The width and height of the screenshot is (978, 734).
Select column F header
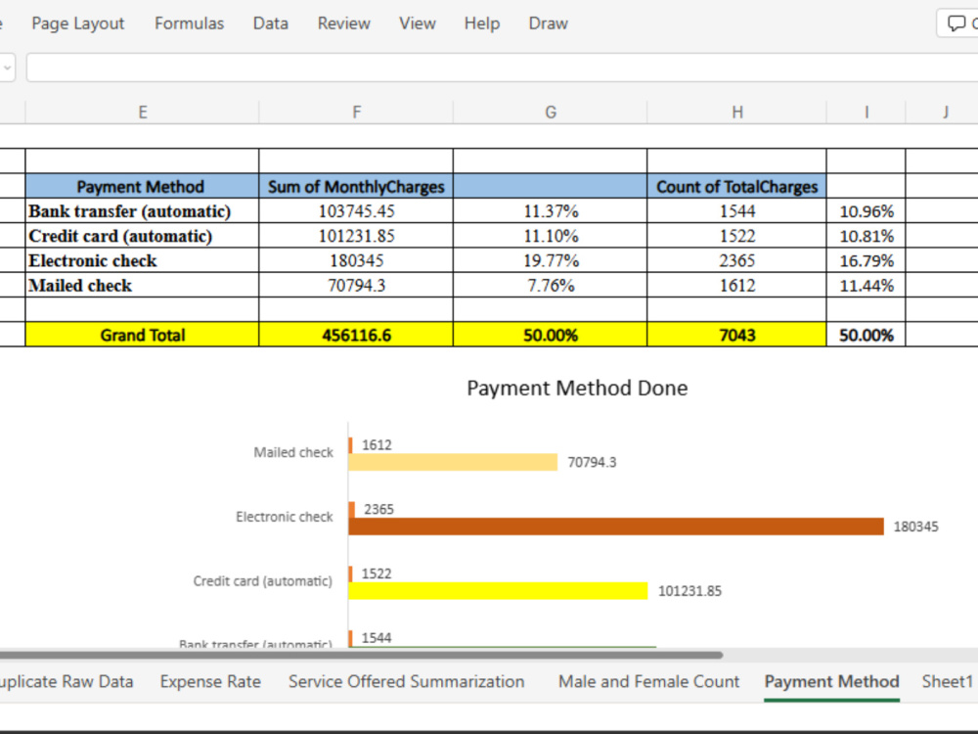click(356, 113)
